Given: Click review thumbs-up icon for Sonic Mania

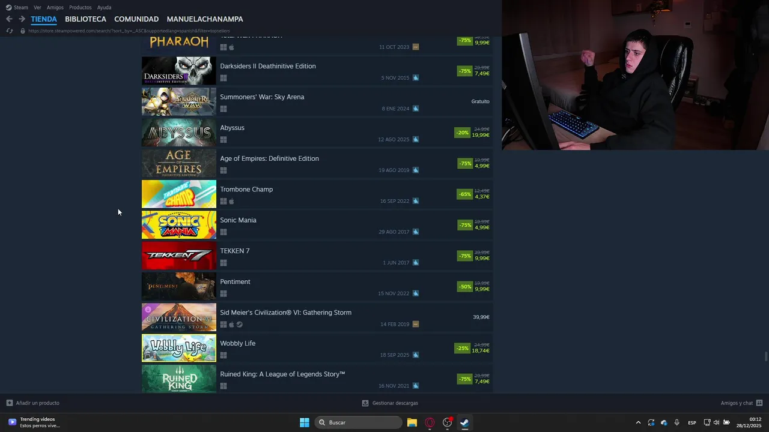Looking at the screenshot, I should coord(416,232).
